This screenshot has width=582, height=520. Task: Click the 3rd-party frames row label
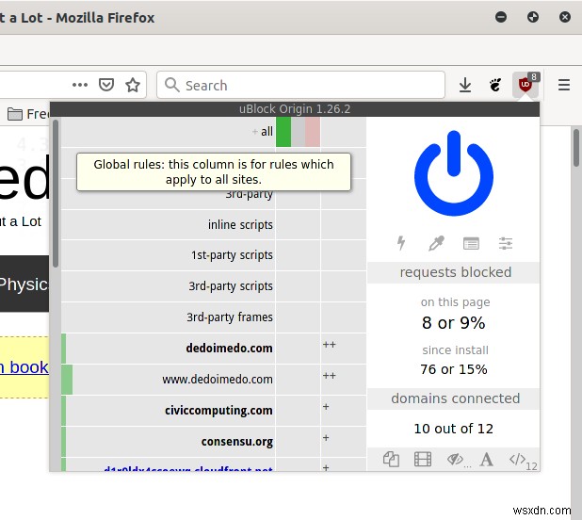coord(230,317)
